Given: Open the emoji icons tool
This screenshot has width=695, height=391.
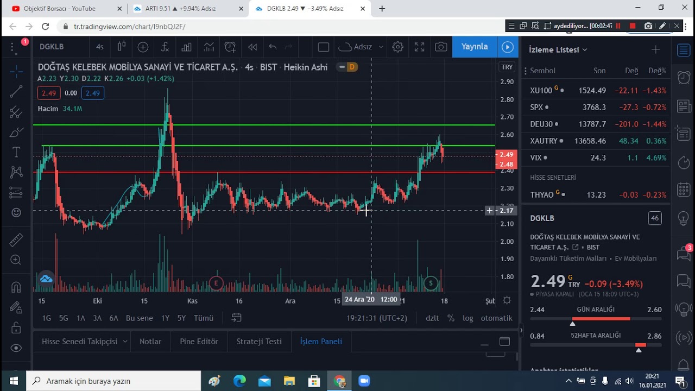Looking at the screenshot, I should coord(16,212).
